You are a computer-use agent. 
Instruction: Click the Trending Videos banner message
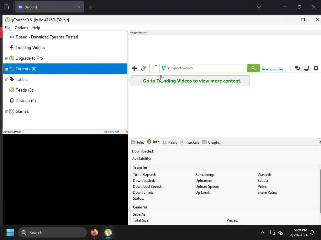[x=190, y=81]
